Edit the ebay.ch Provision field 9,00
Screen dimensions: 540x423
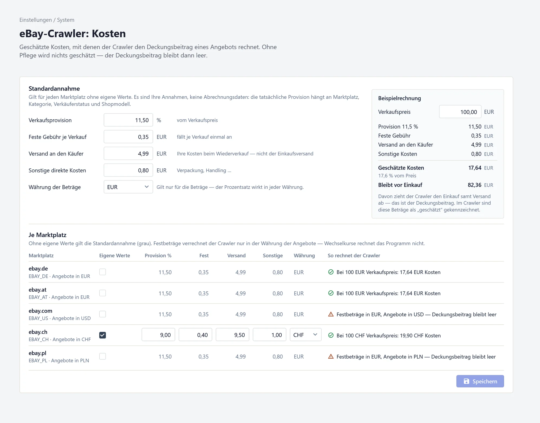coord(158,335)
